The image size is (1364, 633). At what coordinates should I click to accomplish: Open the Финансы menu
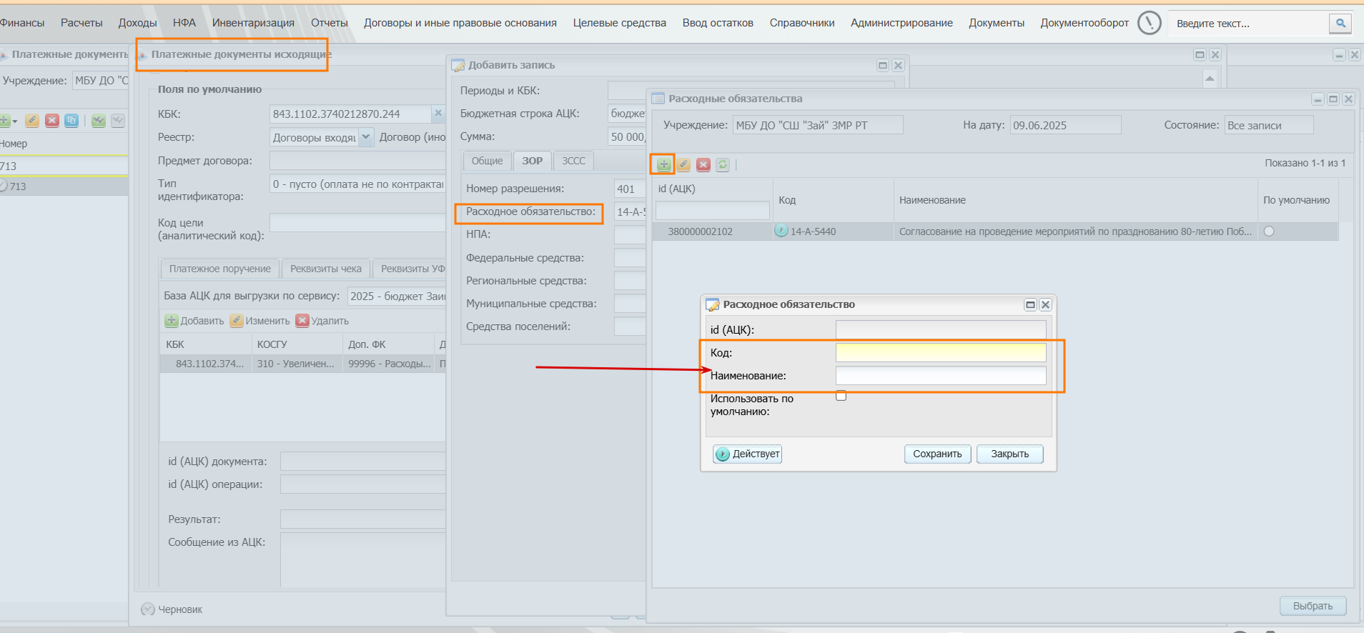click(x=21, y=23)
